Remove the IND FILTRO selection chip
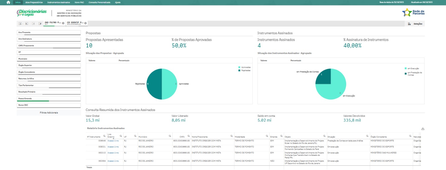 point(63,23)
